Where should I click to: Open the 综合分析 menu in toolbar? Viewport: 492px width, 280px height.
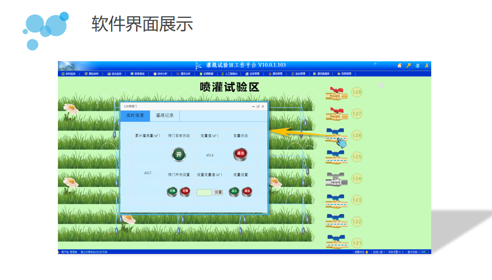coord(160,73)
